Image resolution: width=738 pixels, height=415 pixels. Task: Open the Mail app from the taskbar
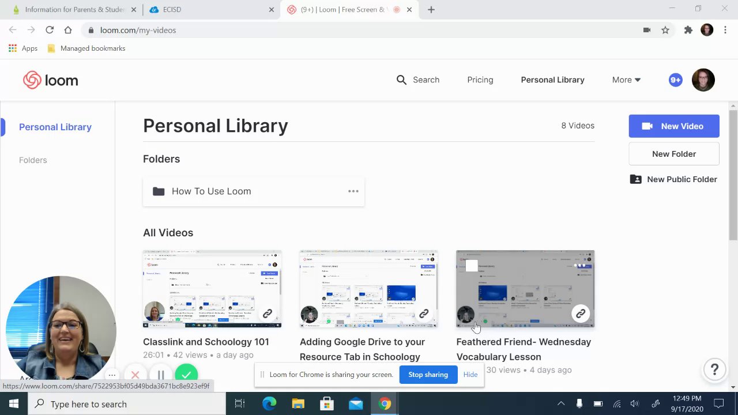click(x=356, y=403)
